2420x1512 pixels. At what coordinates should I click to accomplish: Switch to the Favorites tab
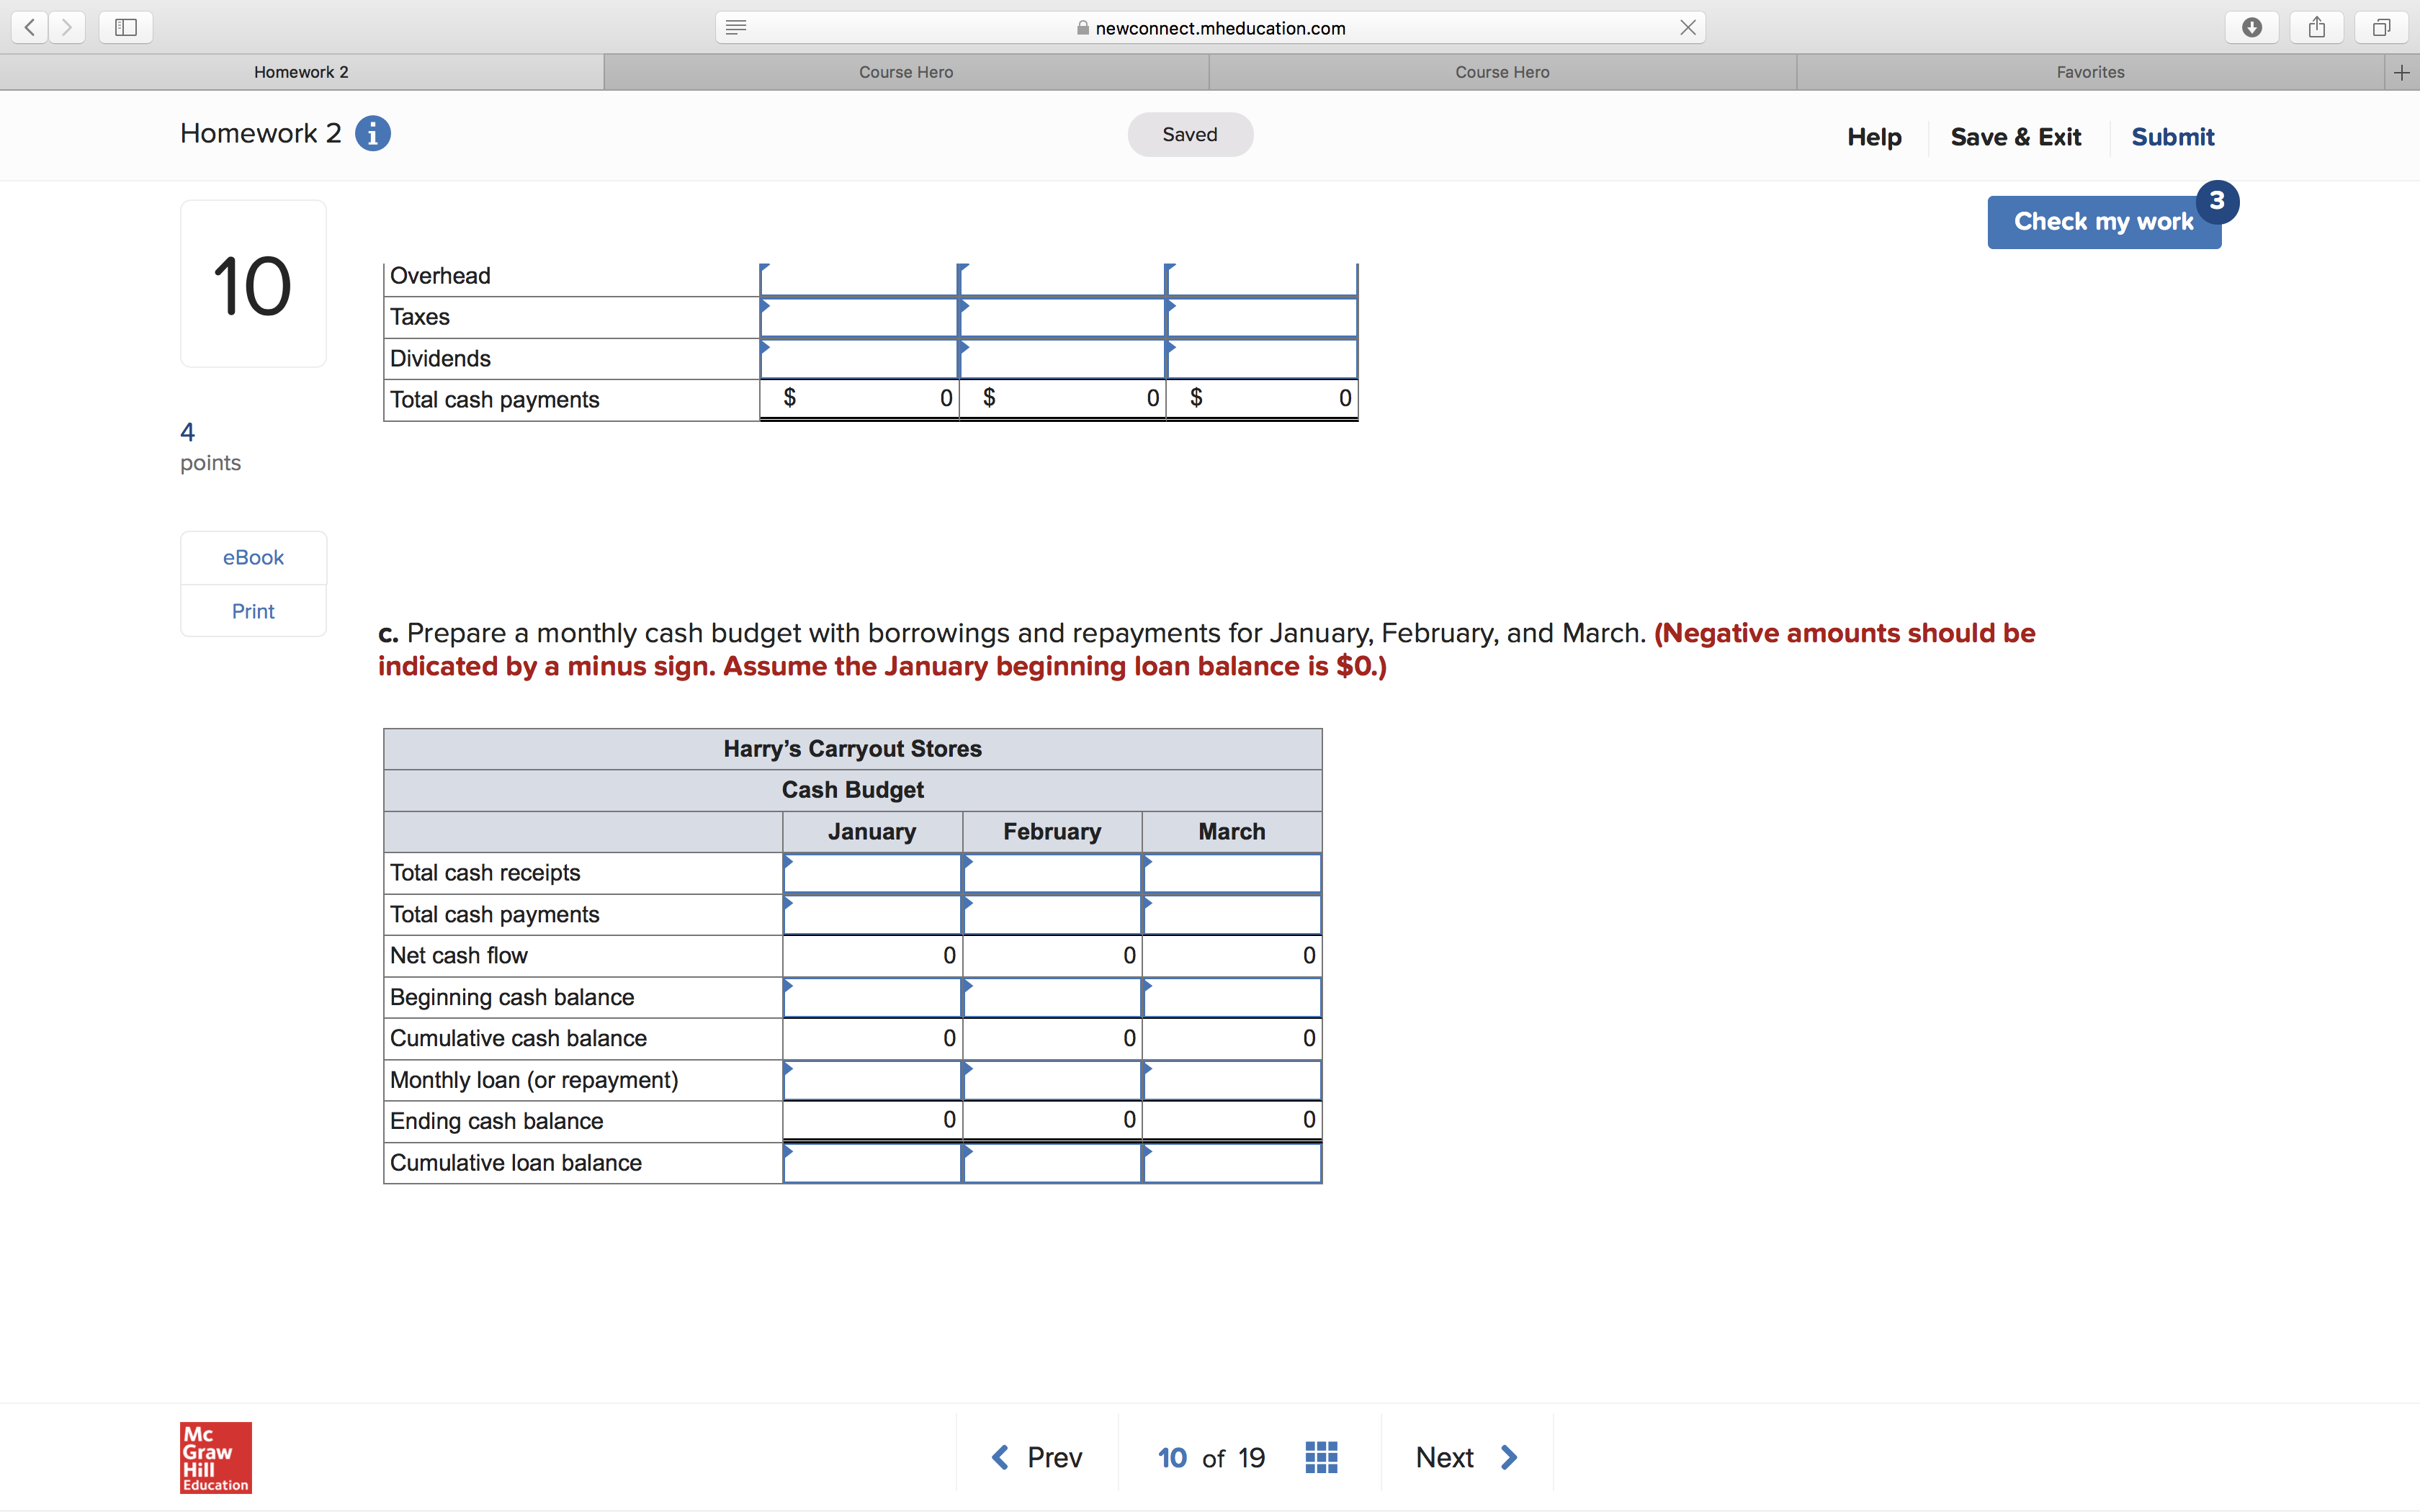[x=2090, y=72]
